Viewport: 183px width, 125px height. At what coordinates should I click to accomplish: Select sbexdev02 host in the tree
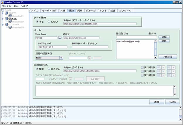[x=18, y=22]
